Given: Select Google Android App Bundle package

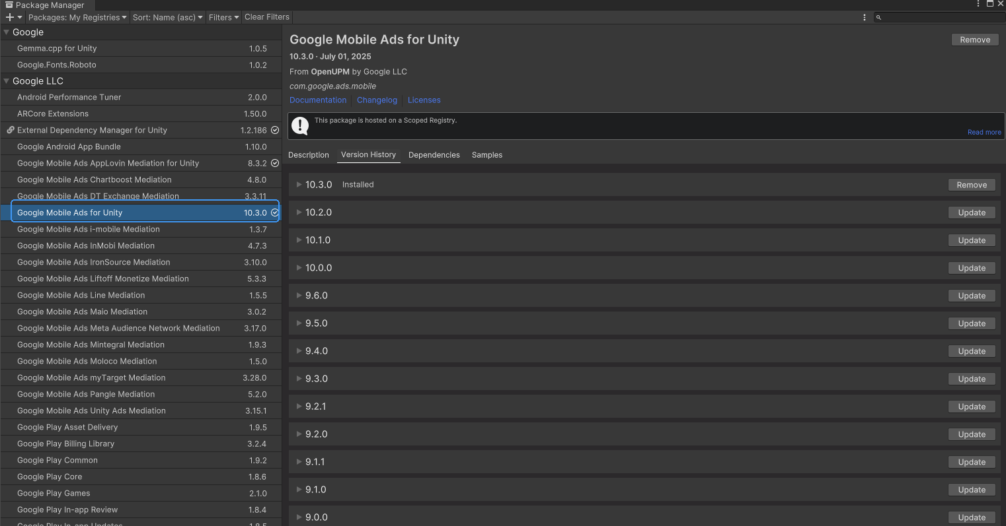Looking at the screenshot, I should 141,147.
